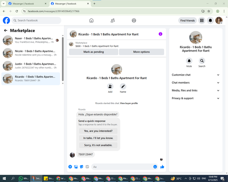Click the message 'Hola. ¿Sigue estando disponible?'
This screenshot has height=182, width=228.
(x=98, y=114)
